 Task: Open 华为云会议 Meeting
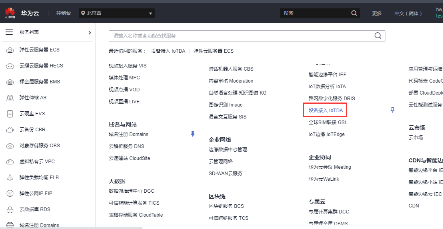330,167
